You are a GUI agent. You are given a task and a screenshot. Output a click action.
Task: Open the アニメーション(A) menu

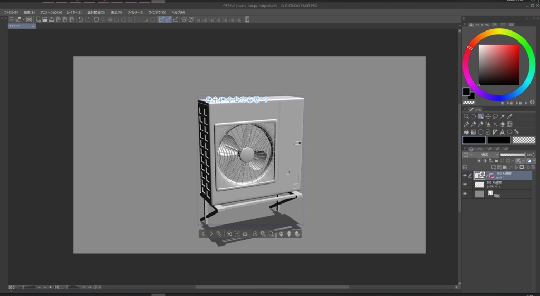click(x=51, y=13)
